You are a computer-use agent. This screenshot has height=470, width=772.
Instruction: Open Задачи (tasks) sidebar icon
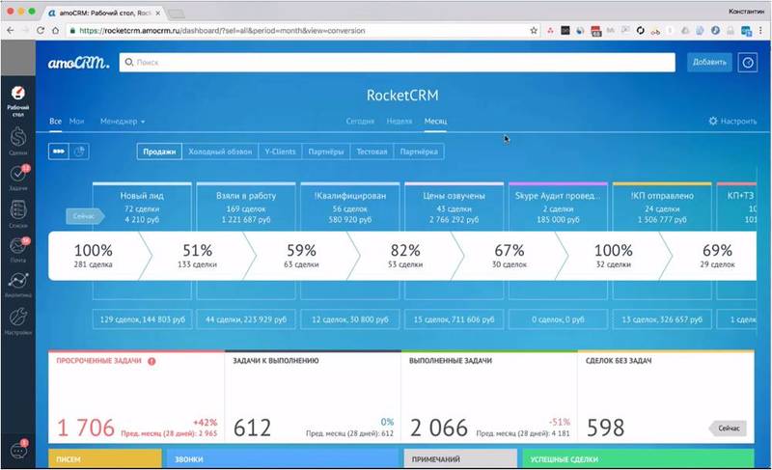(x=16, y=178)
